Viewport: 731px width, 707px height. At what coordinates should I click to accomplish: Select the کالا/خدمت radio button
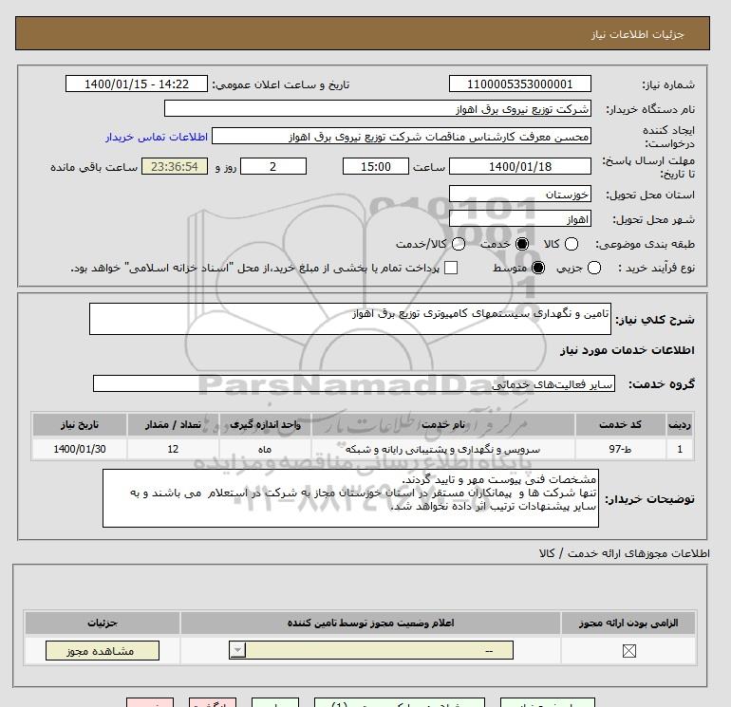coord(459,244)
